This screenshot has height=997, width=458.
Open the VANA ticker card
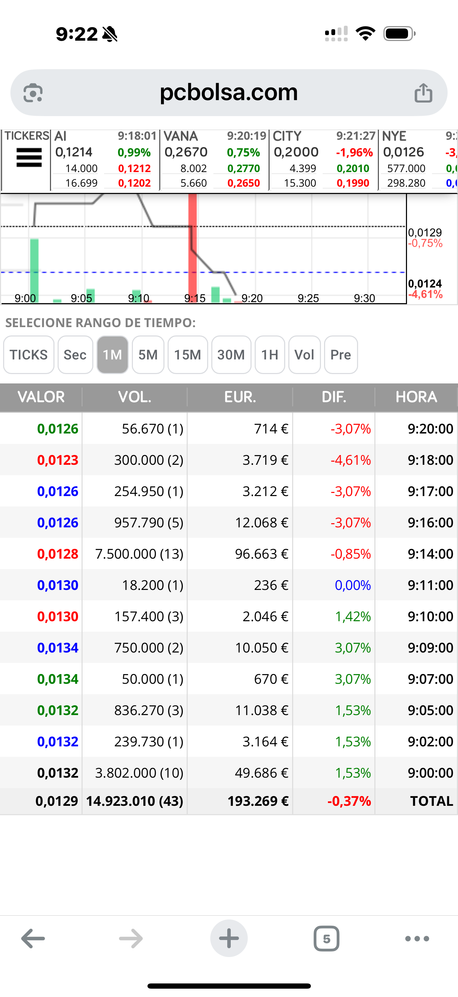click(215, 160)
